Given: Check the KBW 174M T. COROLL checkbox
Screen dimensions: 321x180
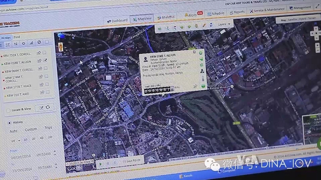Looking at the screenshot, I should (47, 77).
